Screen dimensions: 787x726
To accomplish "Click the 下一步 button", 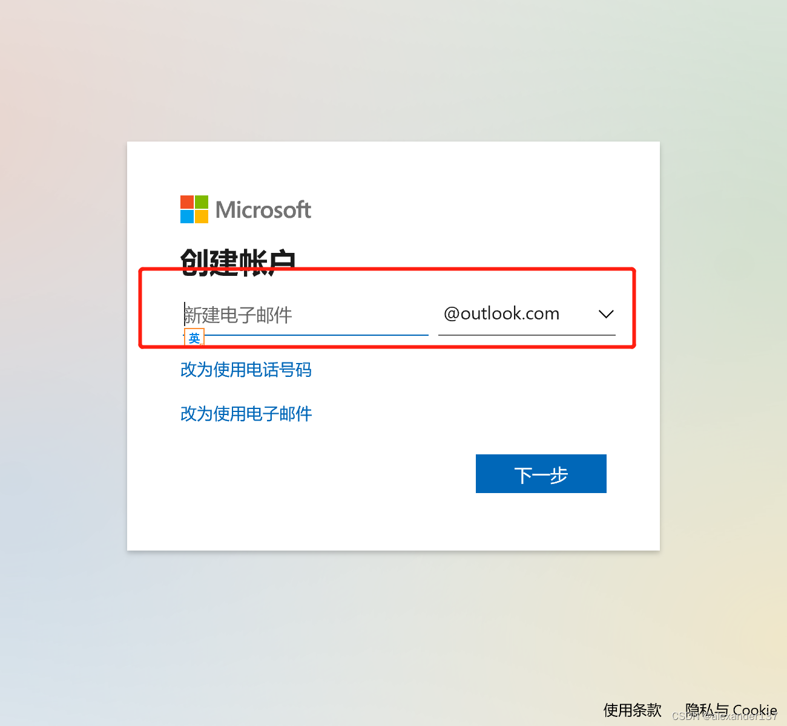I will pos(541,474).
